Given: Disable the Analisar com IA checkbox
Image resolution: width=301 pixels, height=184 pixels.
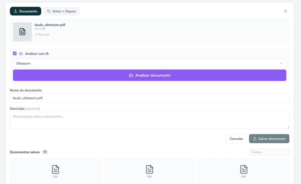Looking at the screenshot, I should coord(15,53).
